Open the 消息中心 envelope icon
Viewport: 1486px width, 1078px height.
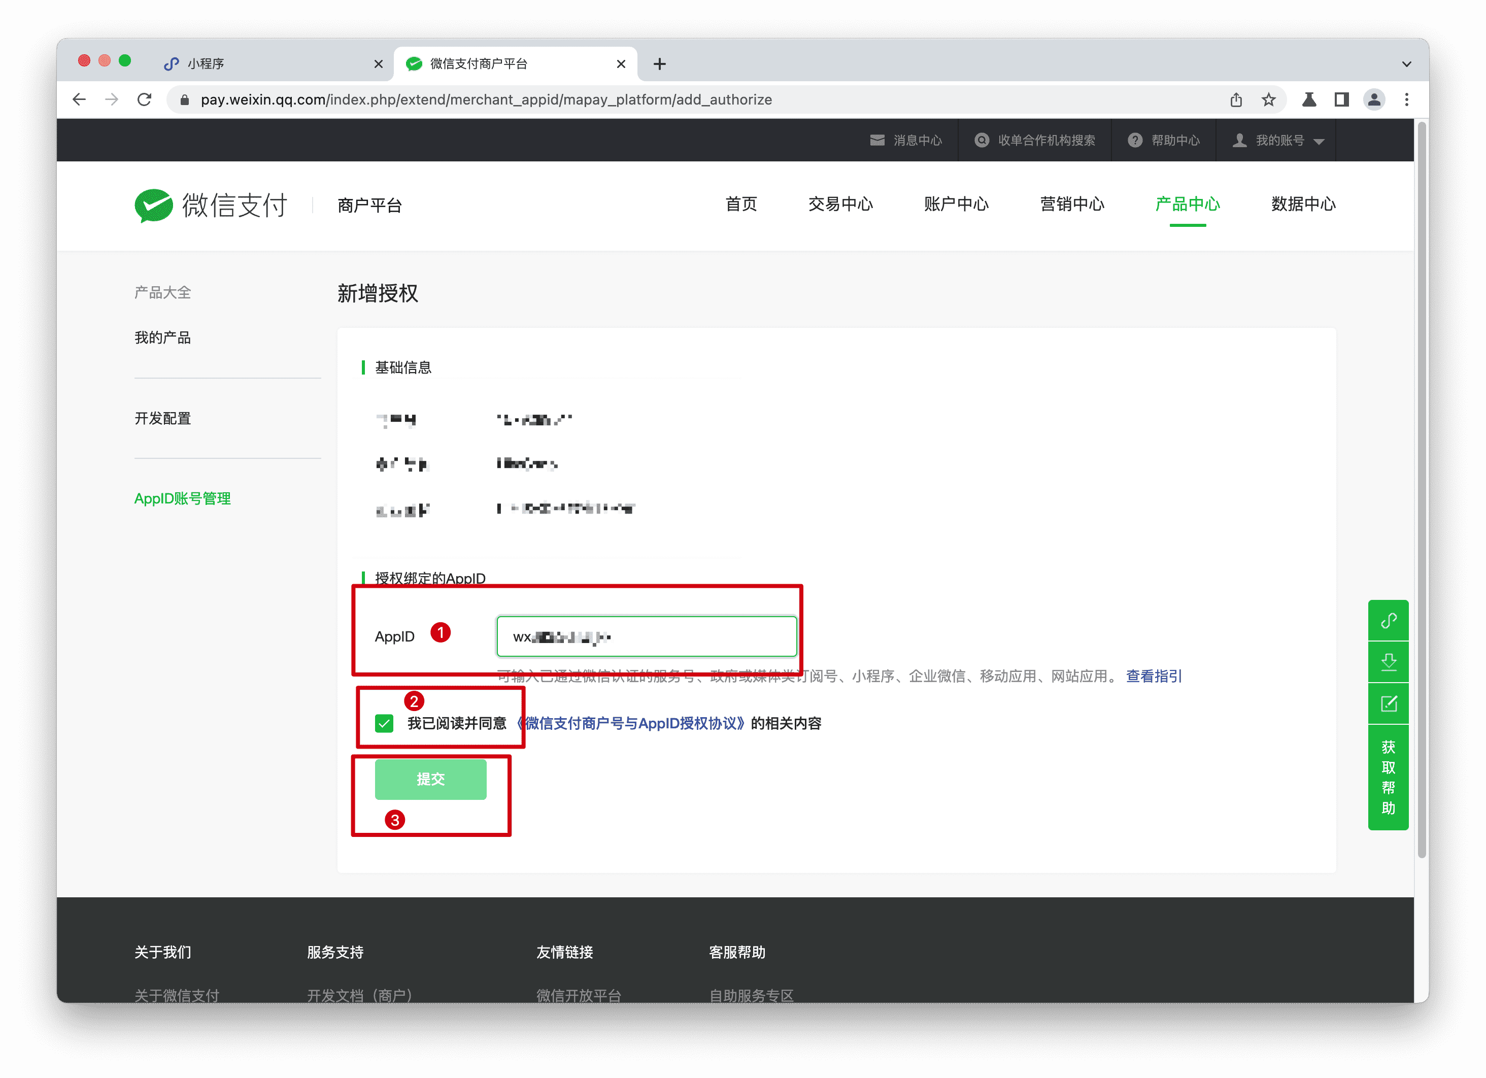tap(878, 140)
